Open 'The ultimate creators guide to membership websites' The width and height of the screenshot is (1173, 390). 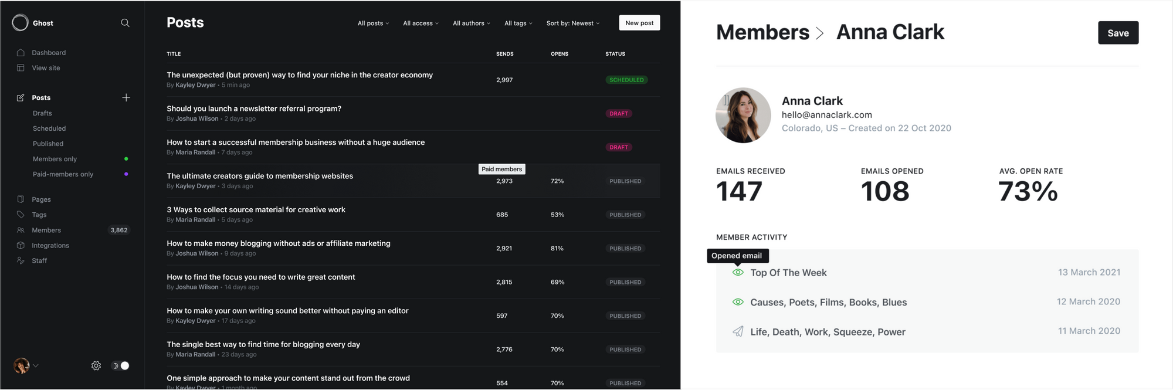(260, 176)
